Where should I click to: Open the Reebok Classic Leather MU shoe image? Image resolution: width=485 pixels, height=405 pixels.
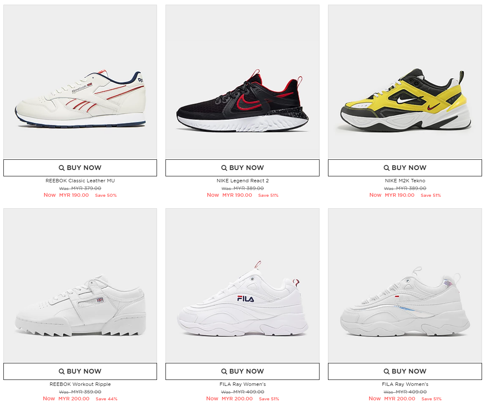coord(80,82)
